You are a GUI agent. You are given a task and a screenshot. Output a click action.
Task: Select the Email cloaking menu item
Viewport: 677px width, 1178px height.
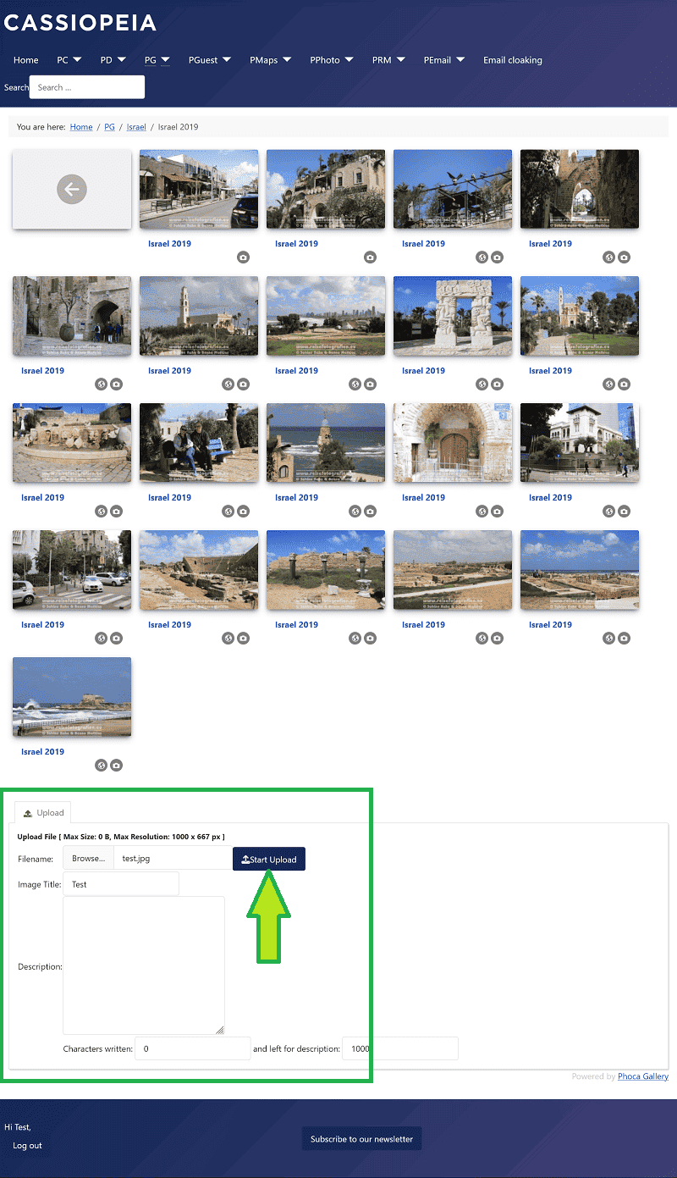(512, 60)
